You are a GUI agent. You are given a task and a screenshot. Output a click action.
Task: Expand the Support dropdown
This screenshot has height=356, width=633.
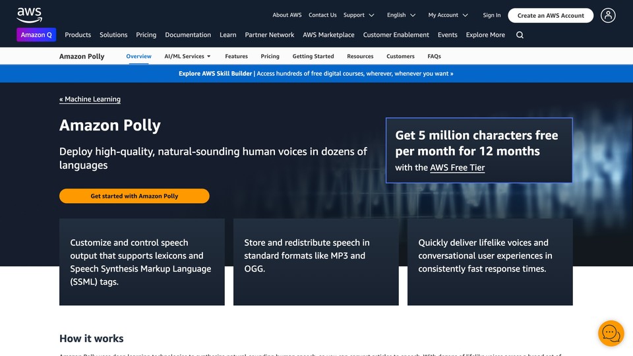pyautogui.click(x=359, y=15)
